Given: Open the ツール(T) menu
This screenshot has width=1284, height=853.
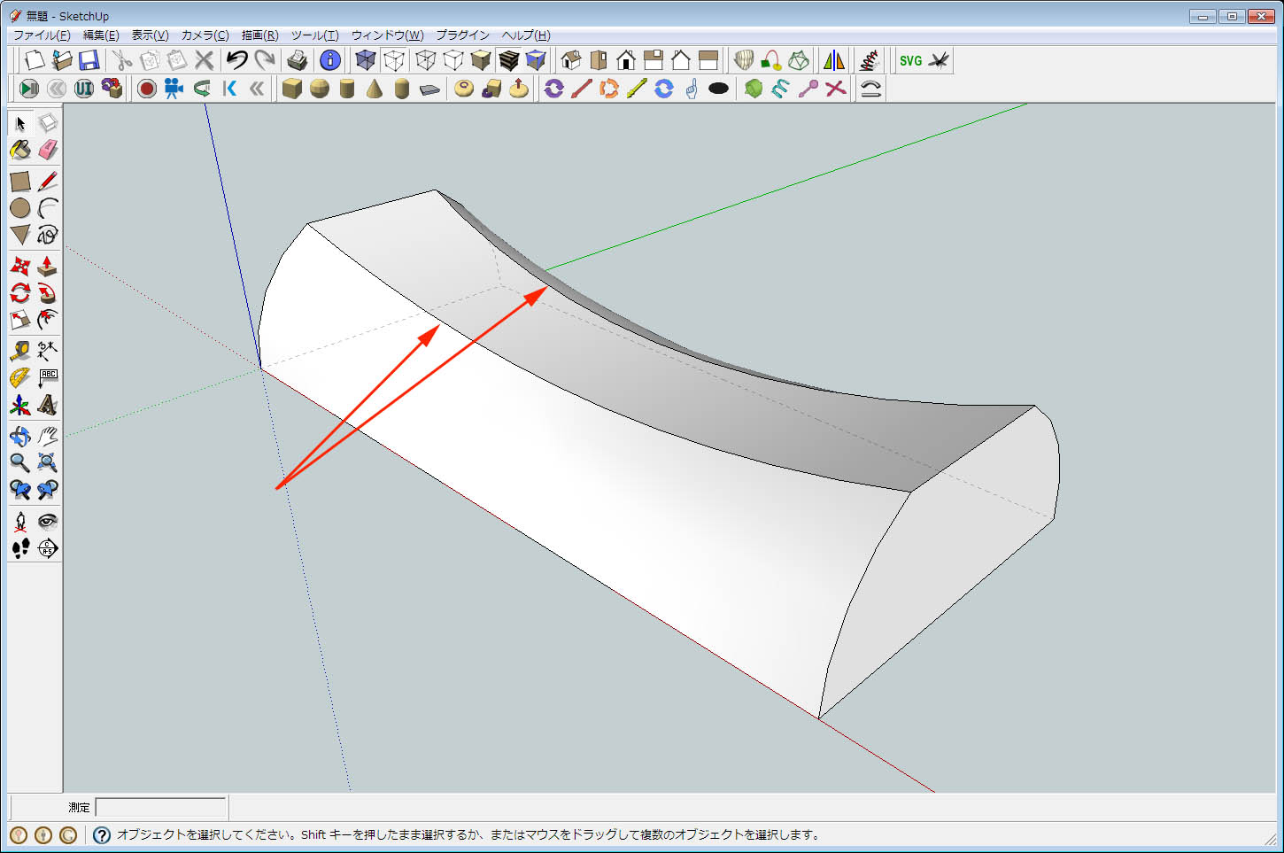Looking at the screenshot, I should (315, 35).
